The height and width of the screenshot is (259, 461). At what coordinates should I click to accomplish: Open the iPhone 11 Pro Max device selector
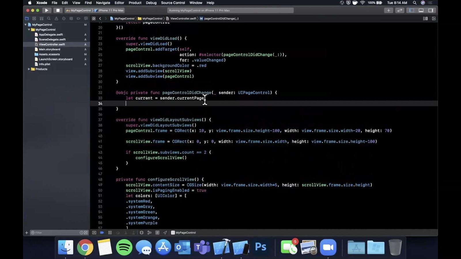coord(111,10)
